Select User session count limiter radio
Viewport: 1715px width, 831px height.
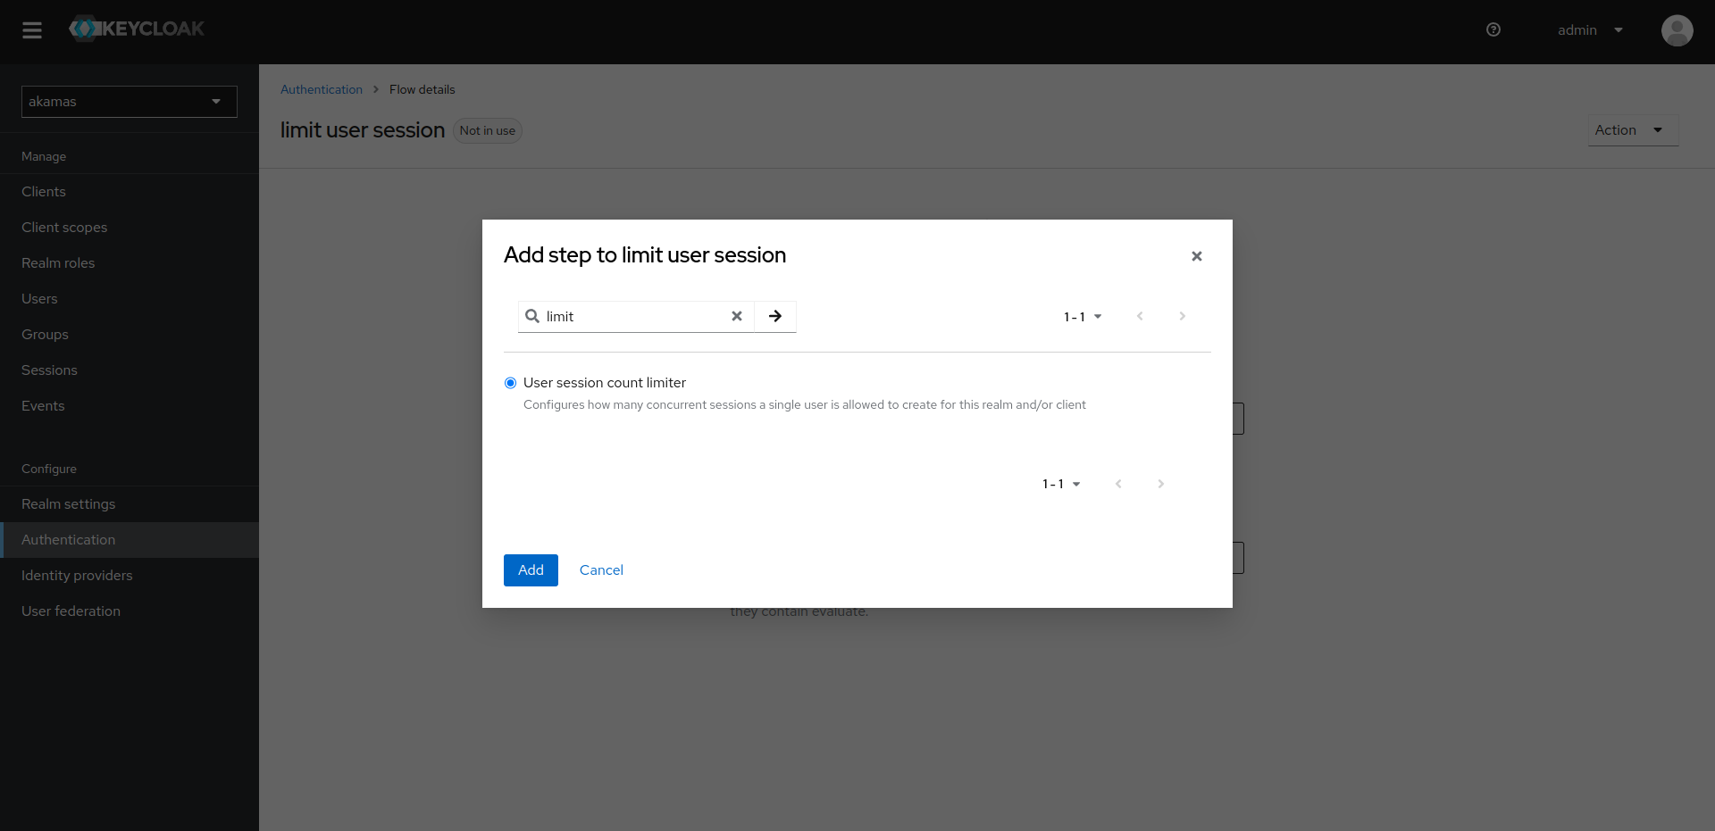click(x=511, y=383)
